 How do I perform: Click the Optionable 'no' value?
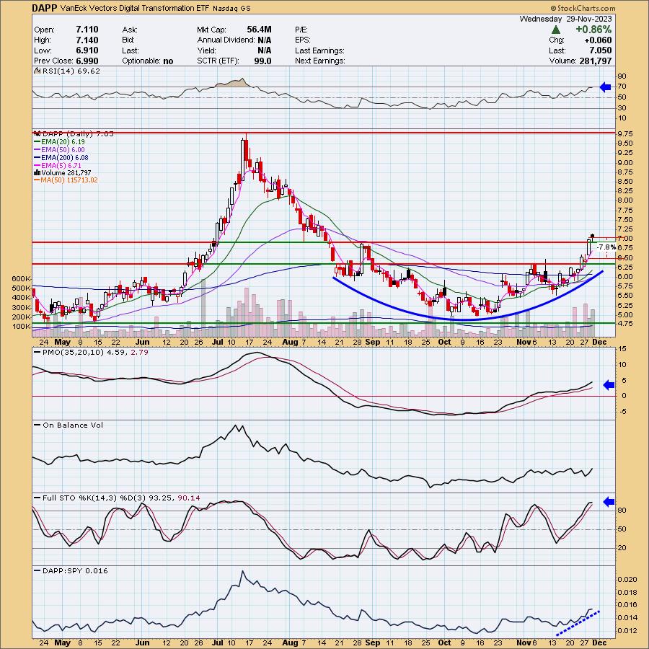pyautogui.click(x=168, y=61)
